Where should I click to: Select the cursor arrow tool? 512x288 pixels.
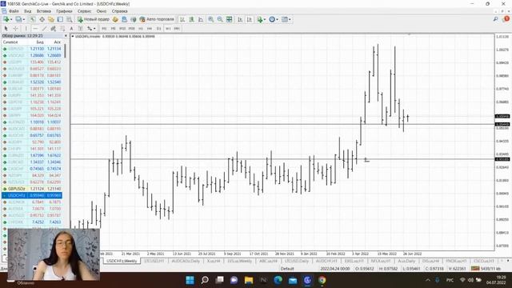(6, 29)
